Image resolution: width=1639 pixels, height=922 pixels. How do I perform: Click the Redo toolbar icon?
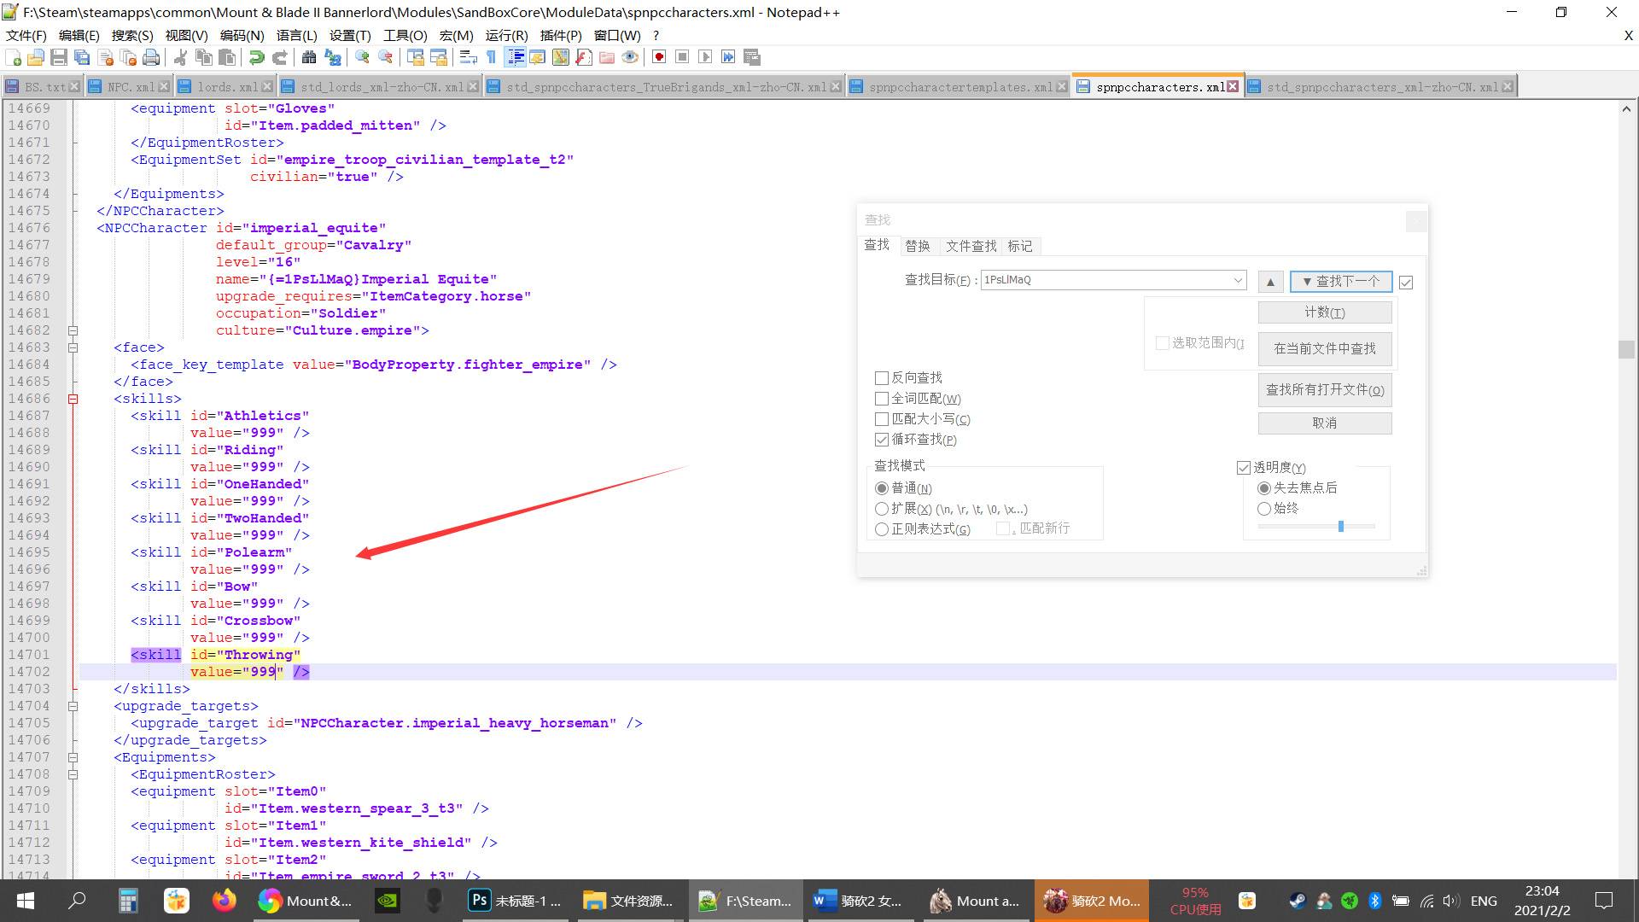[279, 57]
